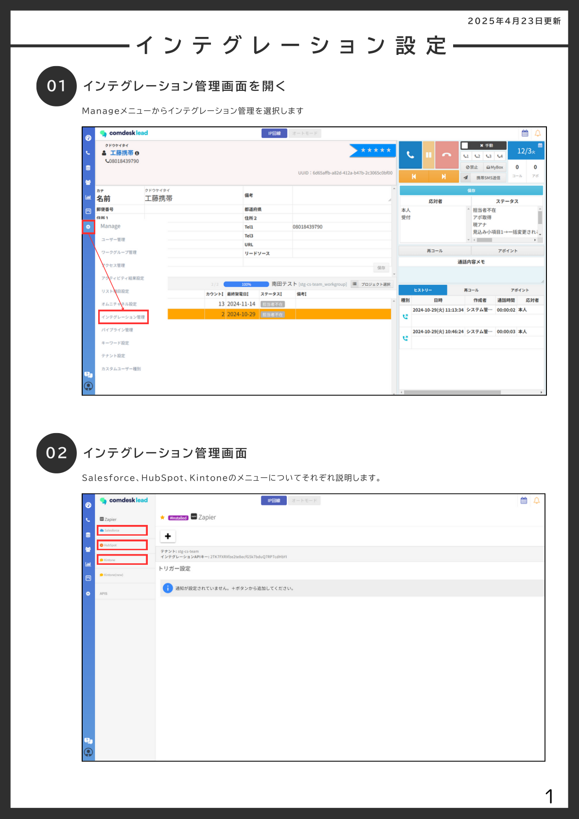The image size is (579, 819).
Task: Go to previous record with orange skip-back button
Action: [x=414, y=176]
